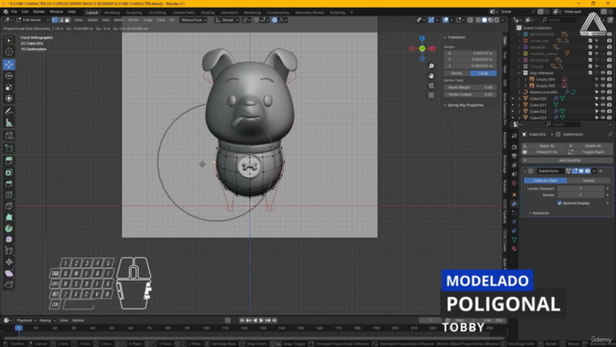
Task: Open the Render menu
Action: [38, 12]
